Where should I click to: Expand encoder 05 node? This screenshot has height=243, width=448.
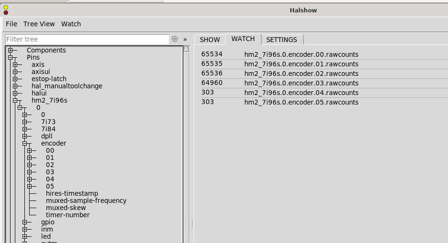pyautogui.click(x=30, y=186)
